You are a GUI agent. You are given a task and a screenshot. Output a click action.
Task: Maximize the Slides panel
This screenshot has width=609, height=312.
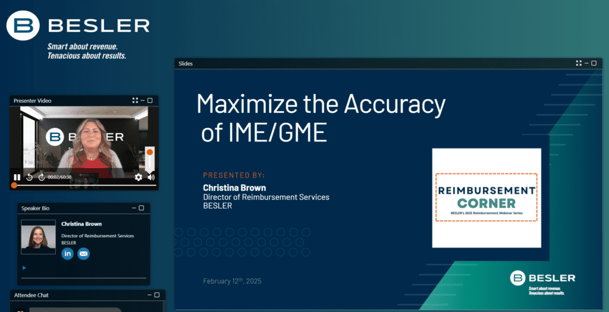(594, 63)
